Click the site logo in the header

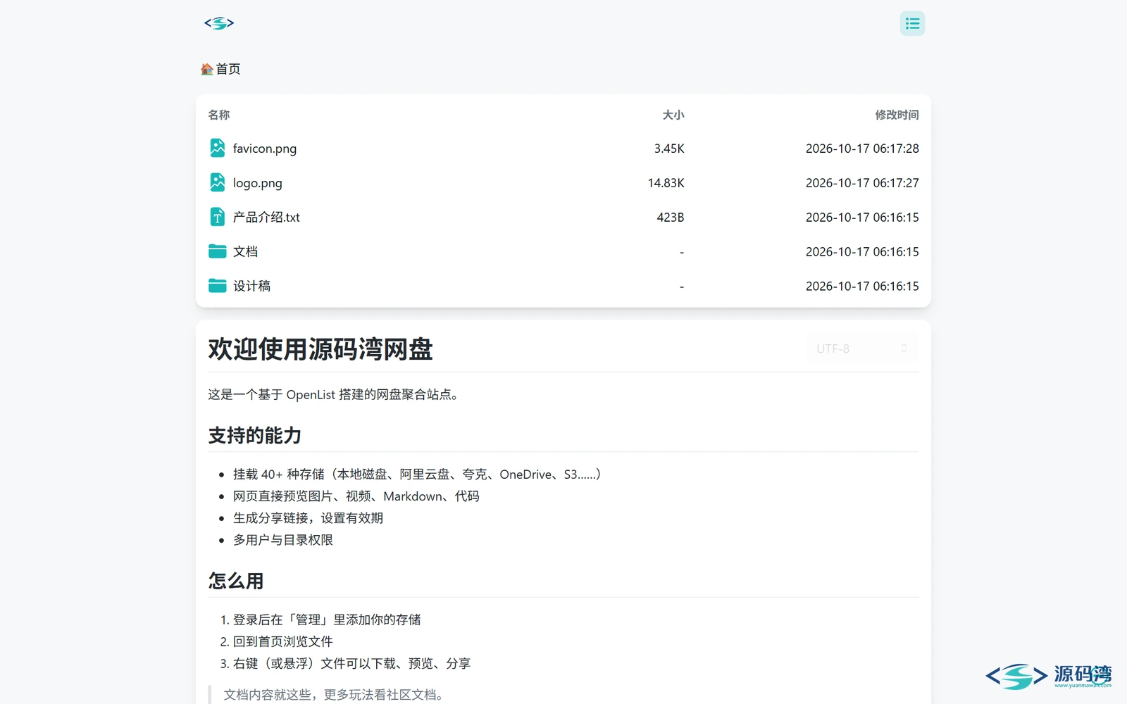[x=219, y=23]
